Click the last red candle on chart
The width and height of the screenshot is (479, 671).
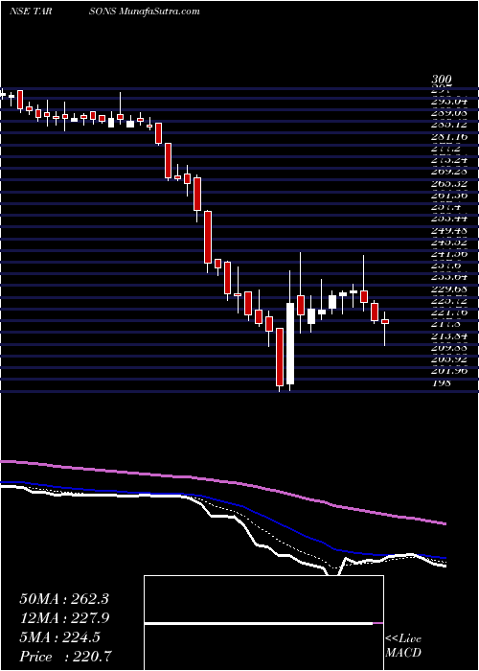click(x=385, y=322)
